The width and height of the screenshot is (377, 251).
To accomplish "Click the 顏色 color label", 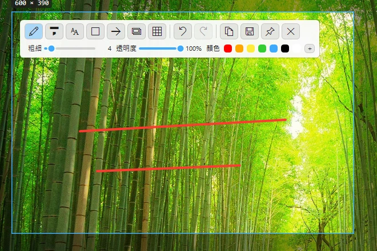I will (213, 48).
